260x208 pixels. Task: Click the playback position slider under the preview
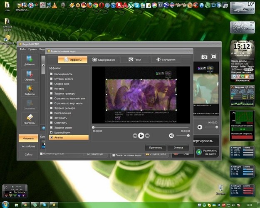(141, 127)
